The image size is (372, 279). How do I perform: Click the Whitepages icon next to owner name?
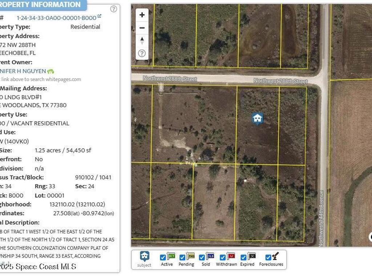[50, 71]
